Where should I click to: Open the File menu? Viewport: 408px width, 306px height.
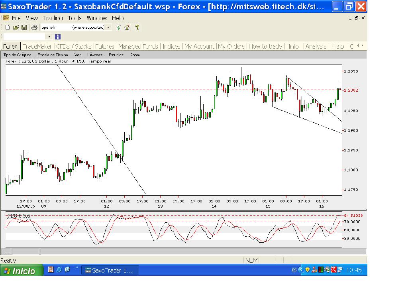tap(16, 18)
